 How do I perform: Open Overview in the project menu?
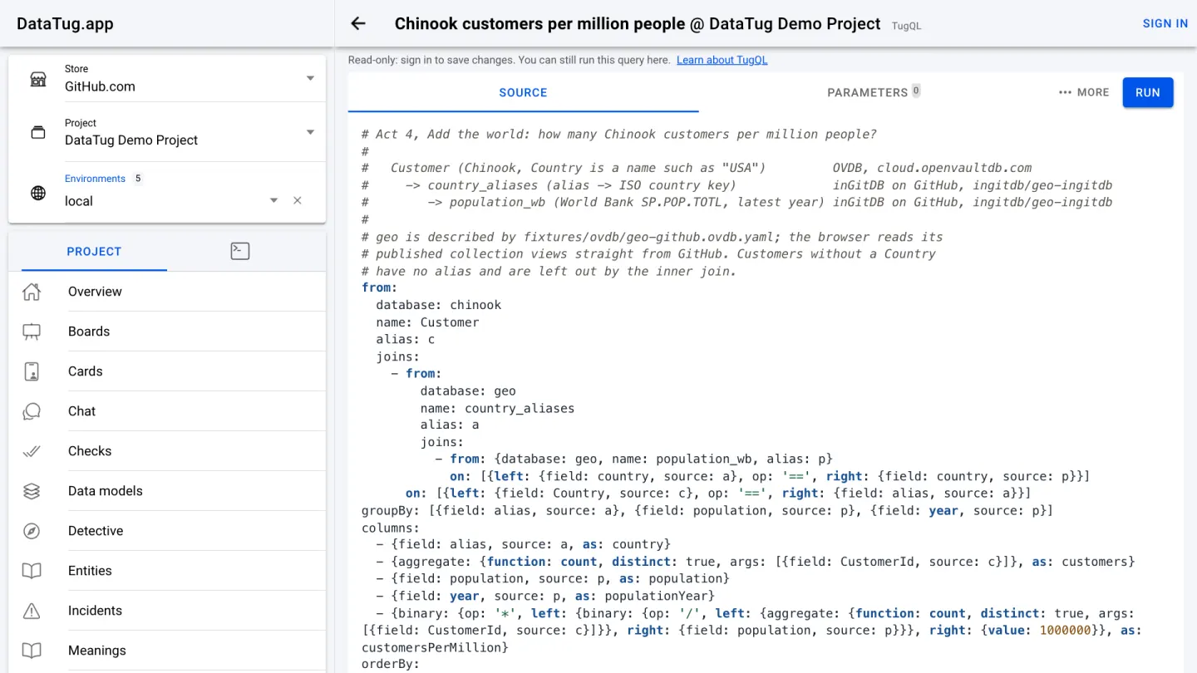[x=167, y=292]
